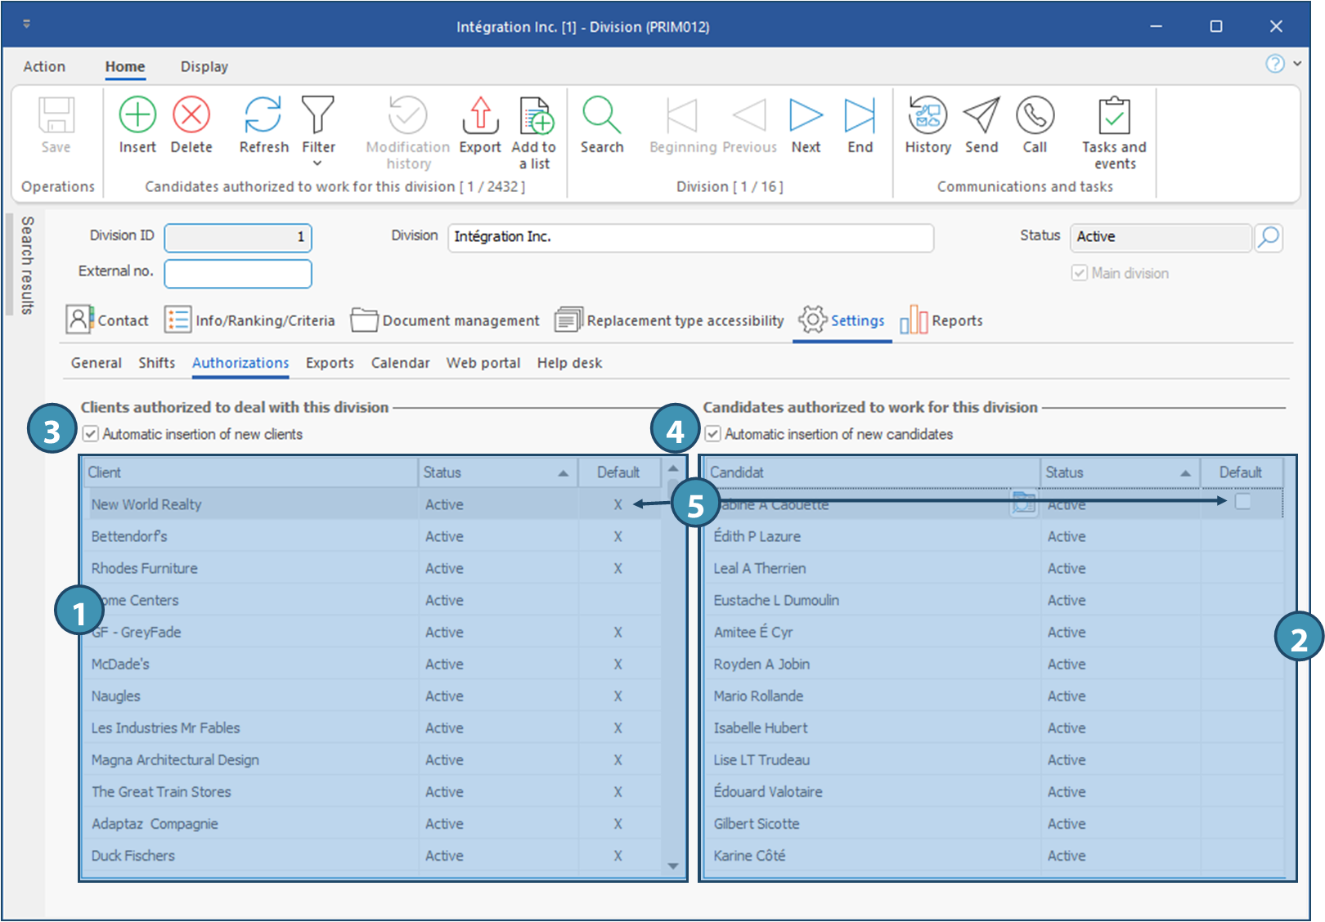Check Default box for first candidate row
Viewport: 1325px width, 922px height.
click(1242, 502)
